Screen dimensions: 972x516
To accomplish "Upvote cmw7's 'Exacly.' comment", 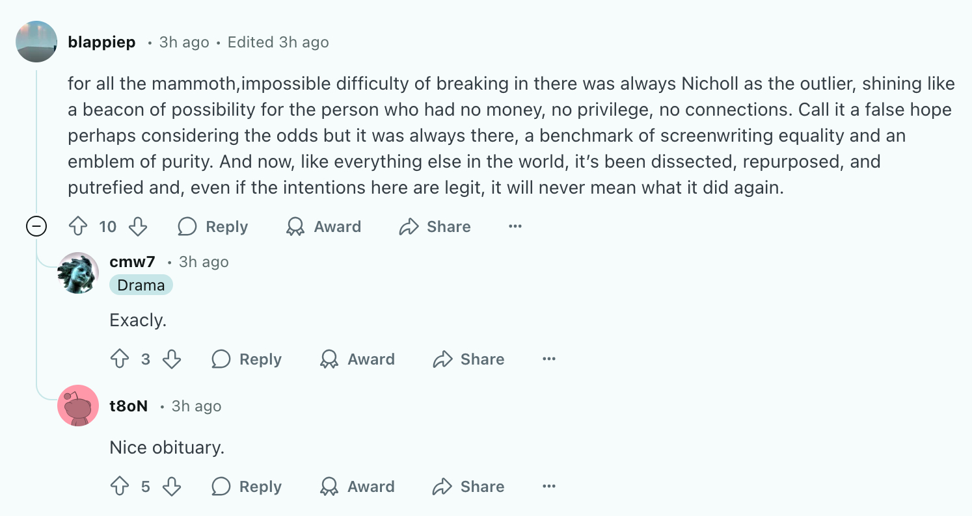I will (120, 359).
